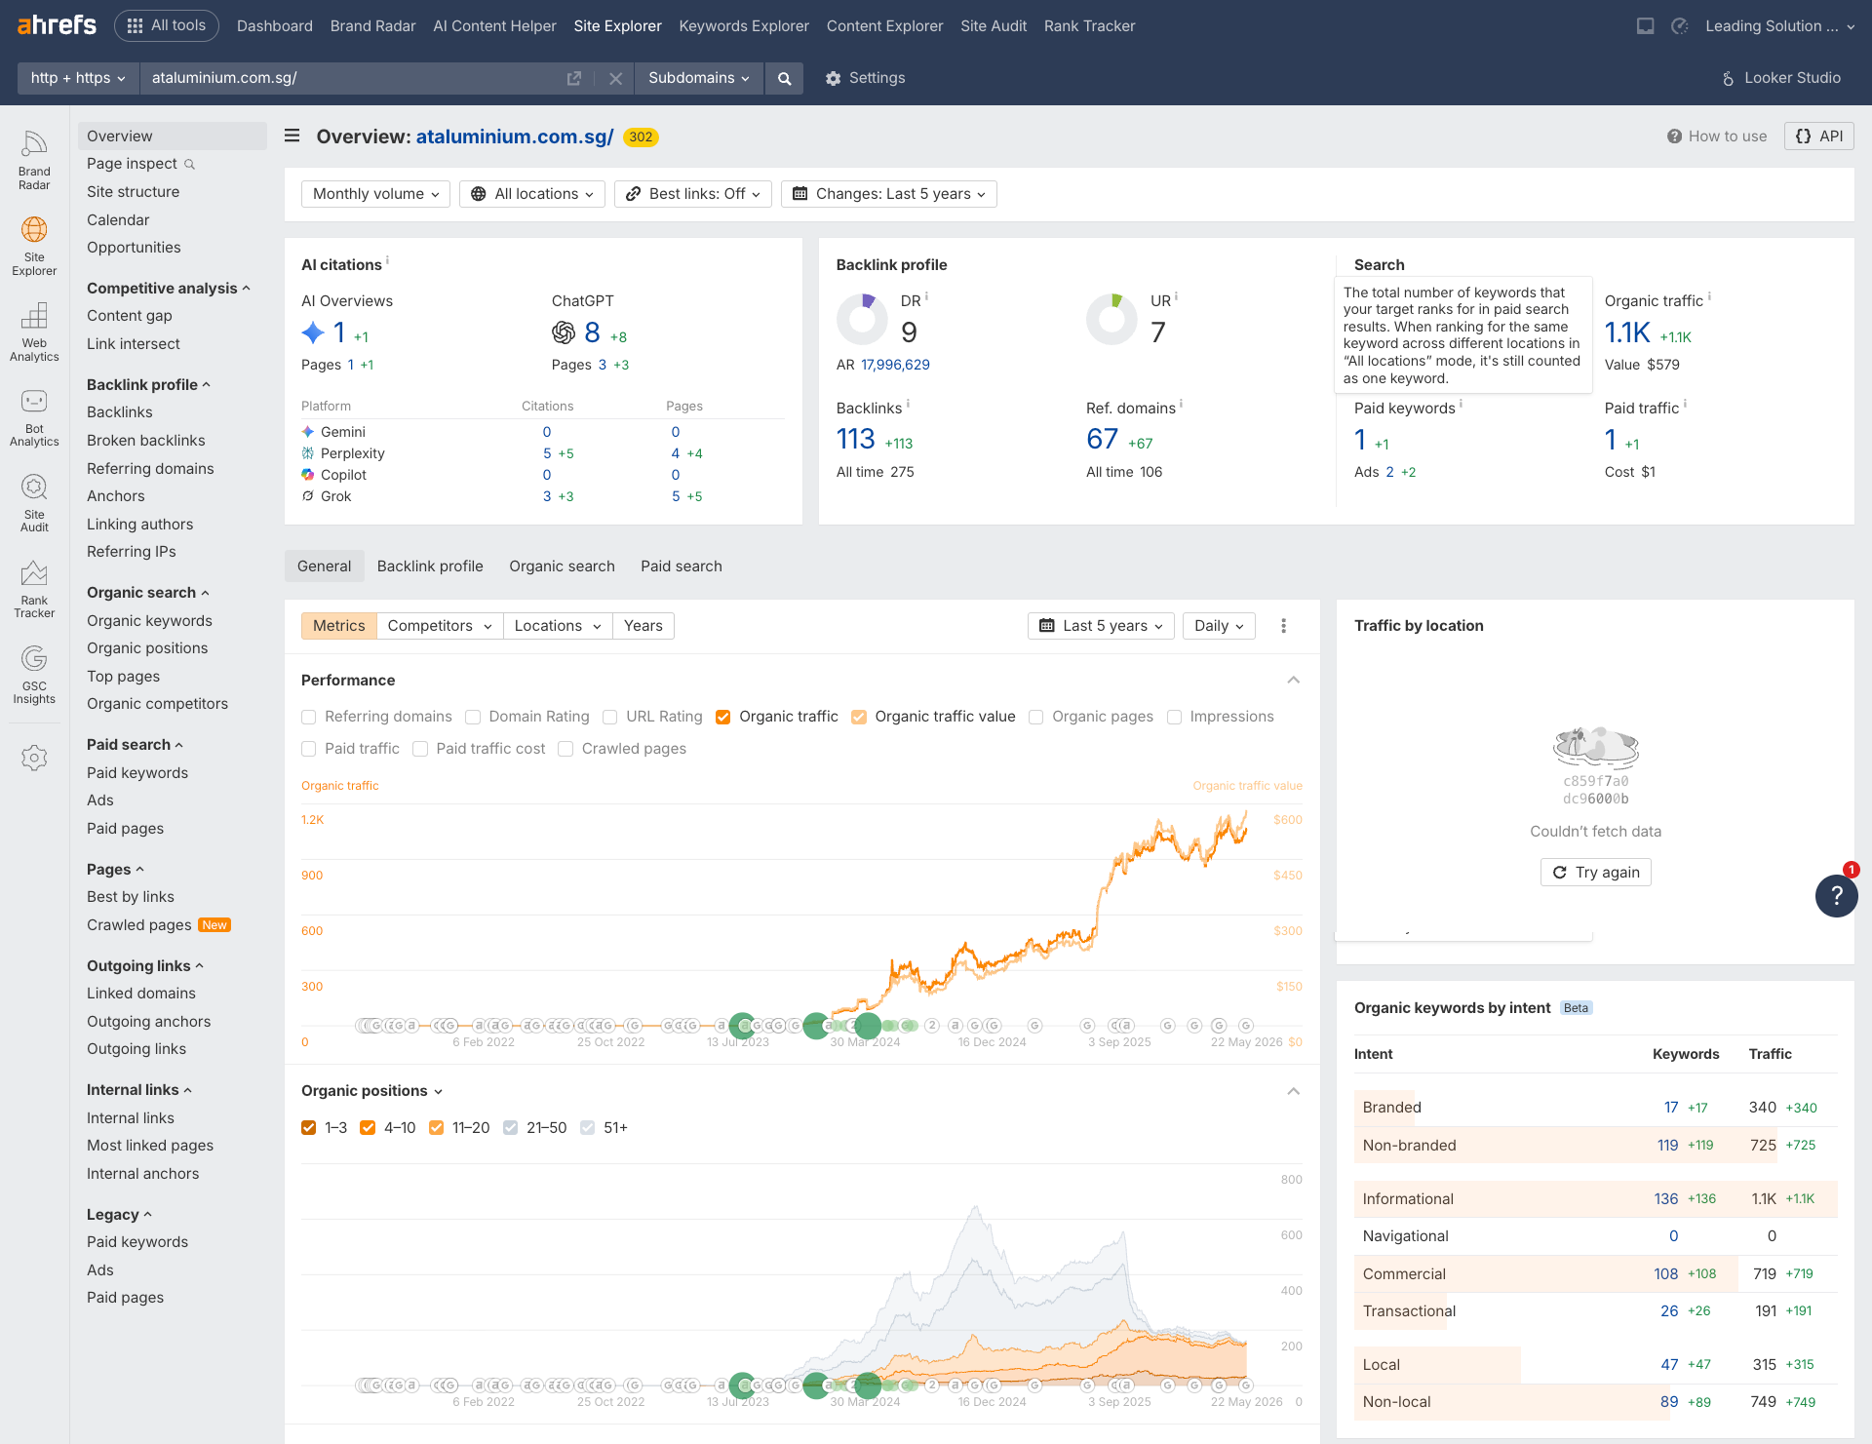Open GSC Insights sidebar icon

click(x=34, y=676)
